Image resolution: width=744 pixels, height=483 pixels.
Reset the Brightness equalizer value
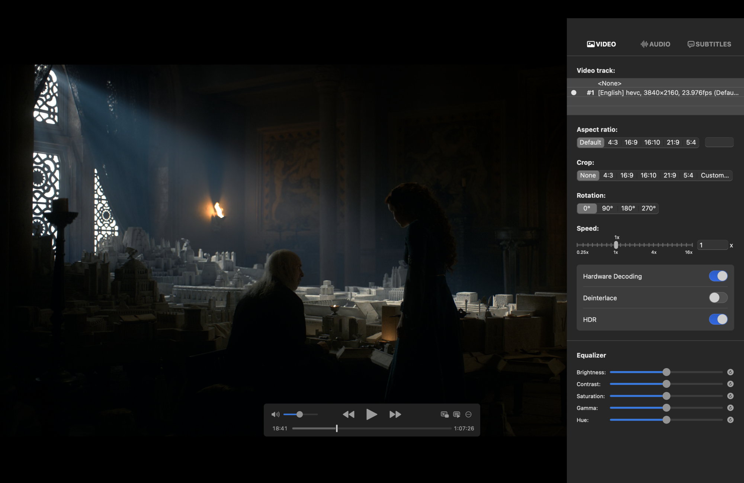coord(730,372)
